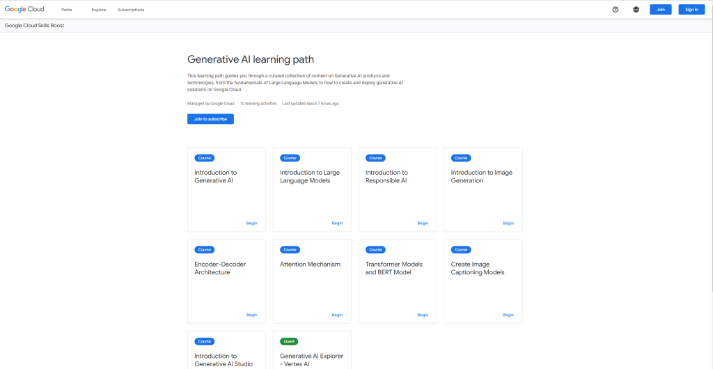Click the Sign in button

tap(691, 10)
